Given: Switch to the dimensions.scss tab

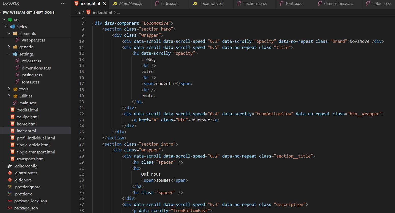Looking at the screenshot, I should click(x=338, y=3).
